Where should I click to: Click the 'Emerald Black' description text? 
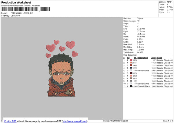tap(144, 86)
